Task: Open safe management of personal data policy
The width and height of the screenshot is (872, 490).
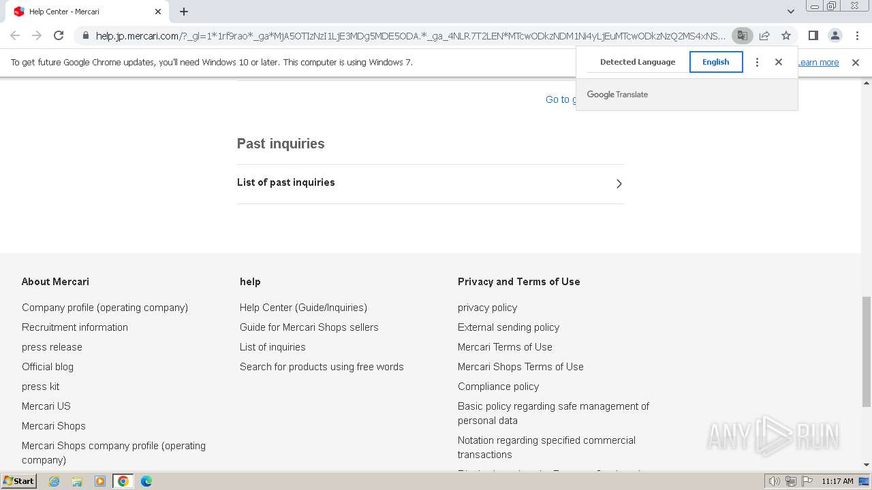Action: coord(553,413)
